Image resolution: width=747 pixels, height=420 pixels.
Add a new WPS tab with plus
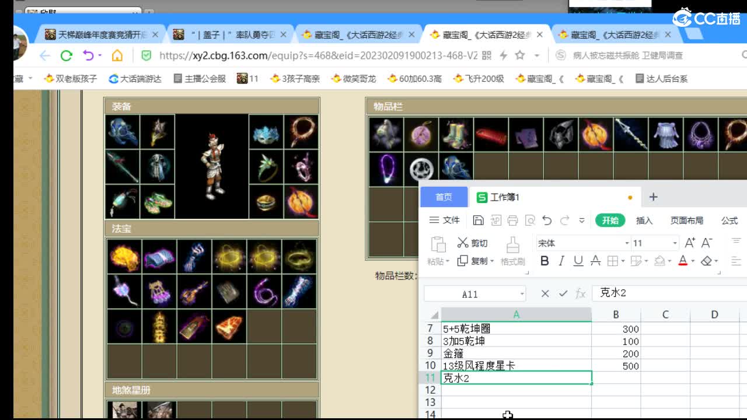pos(653,197)
